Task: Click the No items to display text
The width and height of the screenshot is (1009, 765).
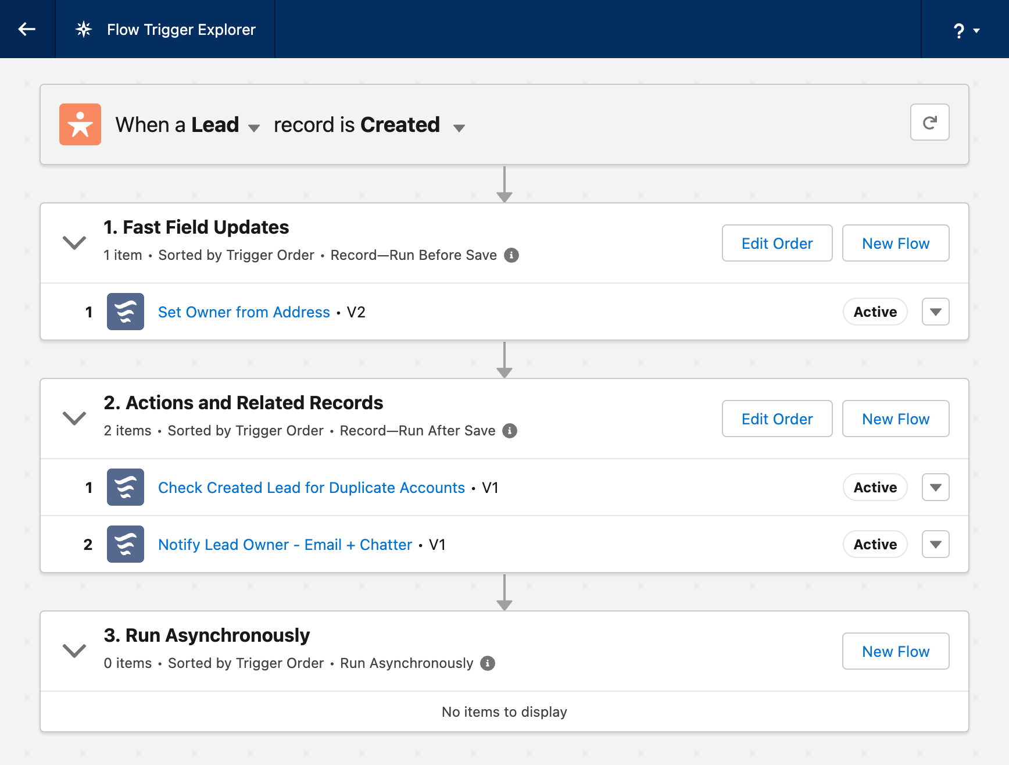Action: click(504, 712)
